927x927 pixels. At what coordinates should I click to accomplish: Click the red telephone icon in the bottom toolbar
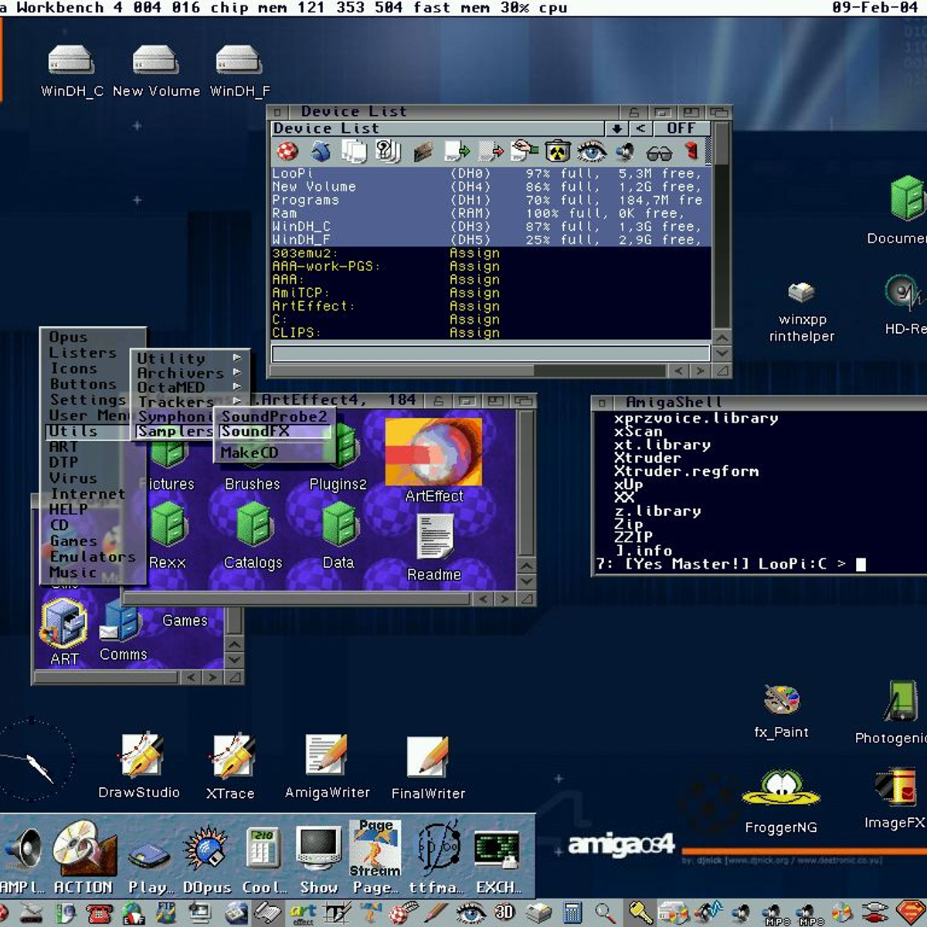[98, 913]
